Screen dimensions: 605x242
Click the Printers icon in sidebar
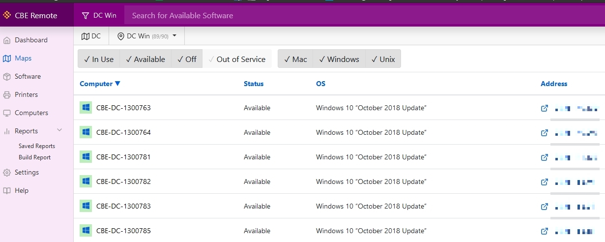(x=7, y=94)
